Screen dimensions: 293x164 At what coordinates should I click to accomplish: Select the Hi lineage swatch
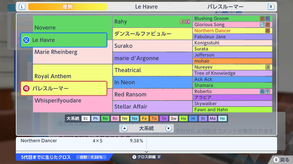193,118
